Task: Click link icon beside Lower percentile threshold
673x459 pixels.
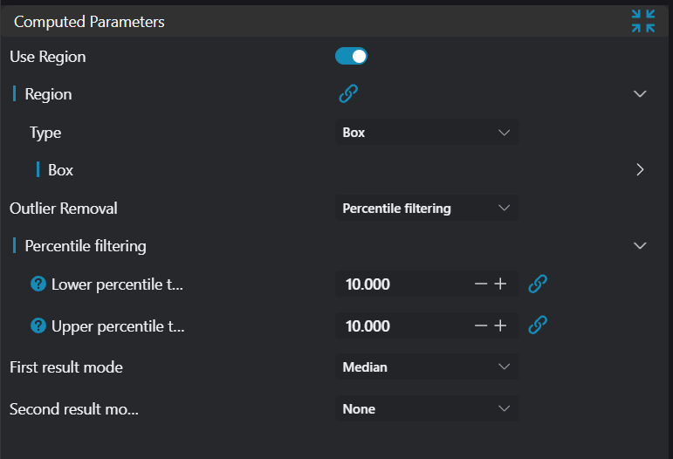Action: 539,284
